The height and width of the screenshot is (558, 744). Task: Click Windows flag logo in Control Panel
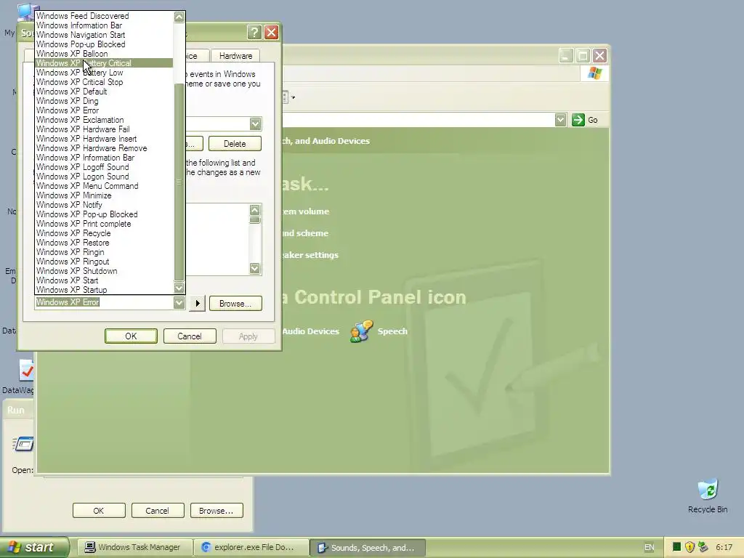tap(594, 73)
